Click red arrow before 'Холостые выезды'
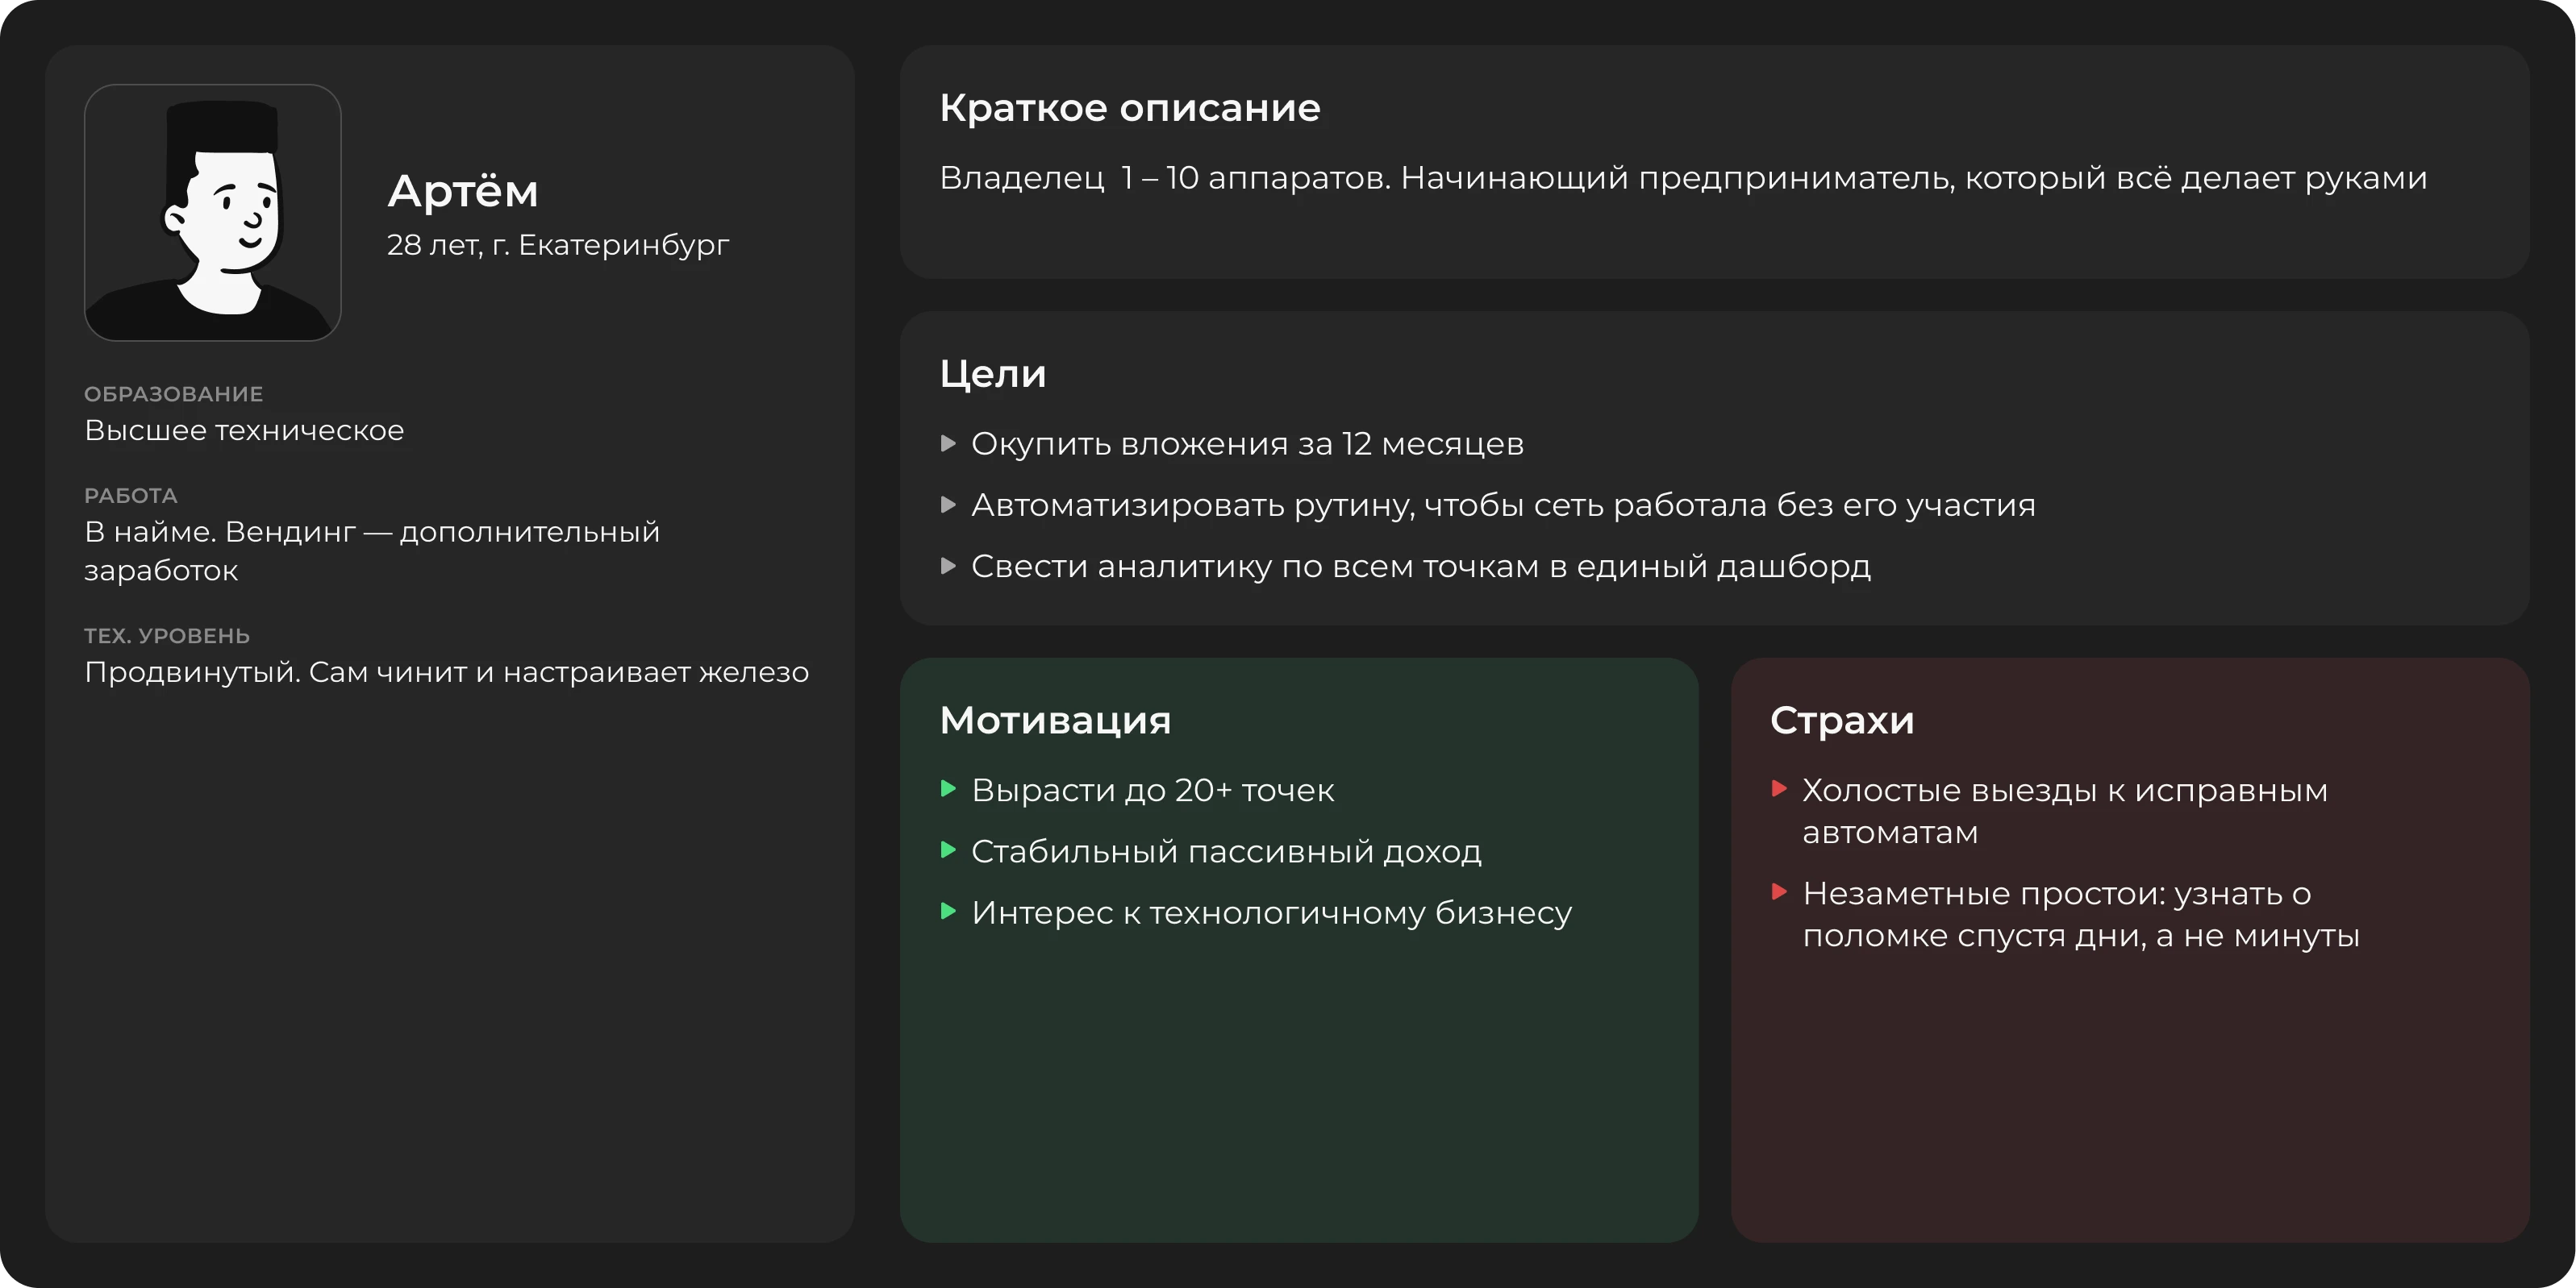Viewport: 2576px width, 1288px height. tap(1779, 788)
